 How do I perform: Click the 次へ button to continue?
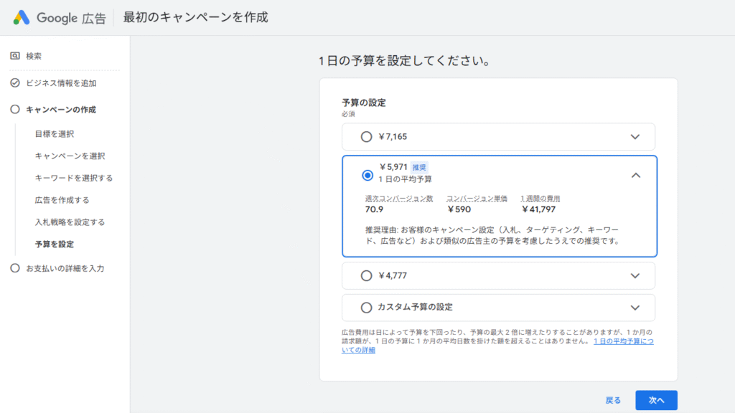(x=655, y=400)
